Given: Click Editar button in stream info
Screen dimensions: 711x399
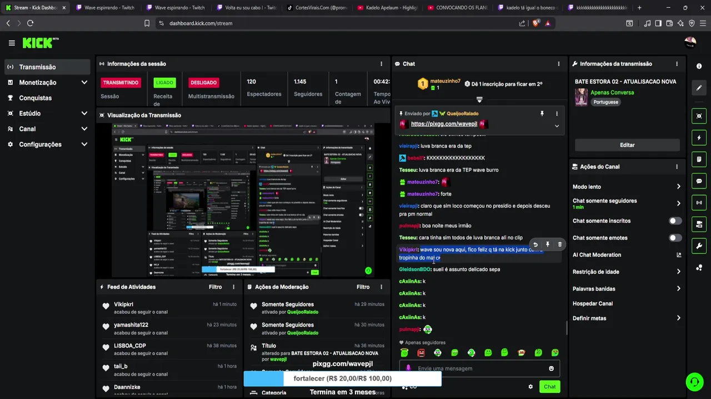Looking at the screenshot, I should point(627,145).
